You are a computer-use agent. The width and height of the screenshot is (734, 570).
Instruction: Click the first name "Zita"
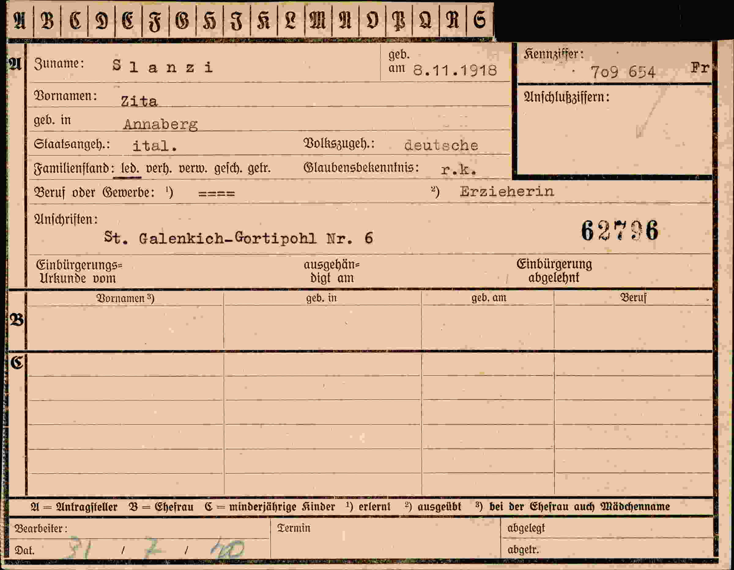[139, 101]
